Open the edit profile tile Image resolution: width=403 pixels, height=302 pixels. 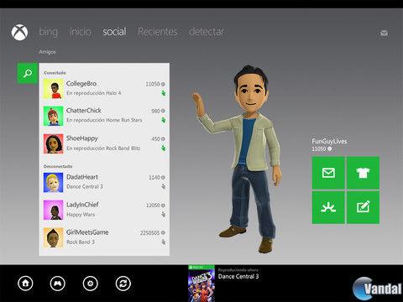pos(363,207)
